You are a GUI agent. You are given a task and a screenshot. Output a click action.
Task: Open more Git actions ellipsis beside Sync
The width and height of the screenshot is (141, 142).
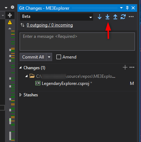tap(131, 17)
